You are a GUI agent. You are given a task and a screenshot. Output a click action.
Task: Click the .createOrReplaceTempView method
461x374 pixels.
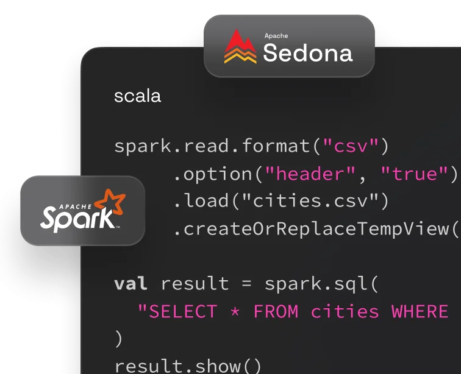(310, 228)
